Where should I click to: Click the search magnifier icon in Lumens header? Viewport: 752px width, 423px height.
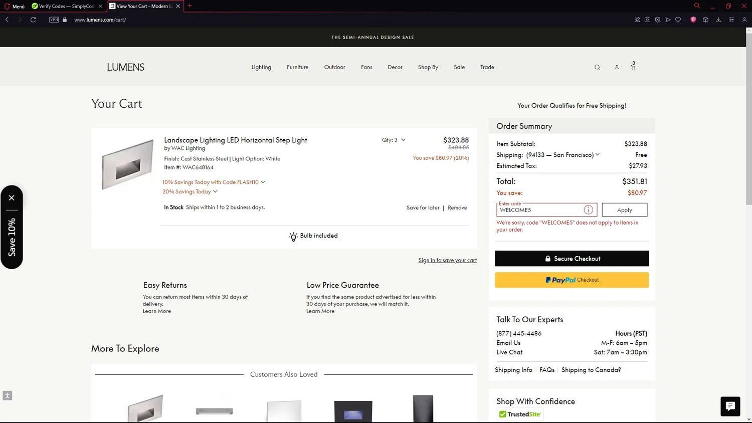pyautogui.click(x=597, y=67)
